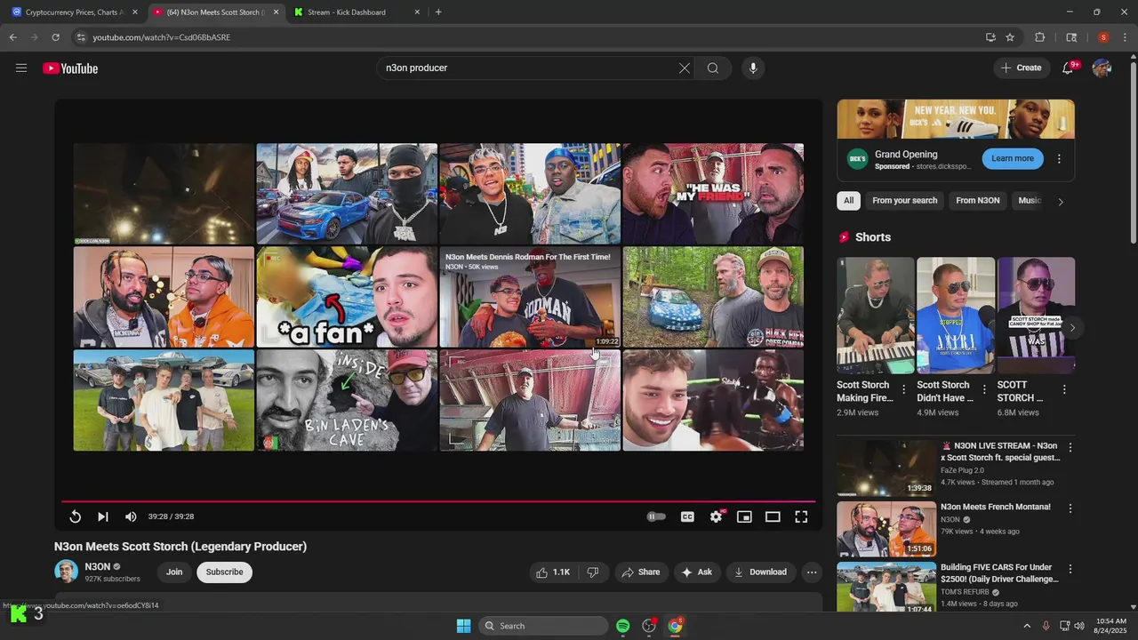Show more Shorts with the next arrow
The width and height of the screenshot is (1138, 640).
click(x=1072, y=328)
